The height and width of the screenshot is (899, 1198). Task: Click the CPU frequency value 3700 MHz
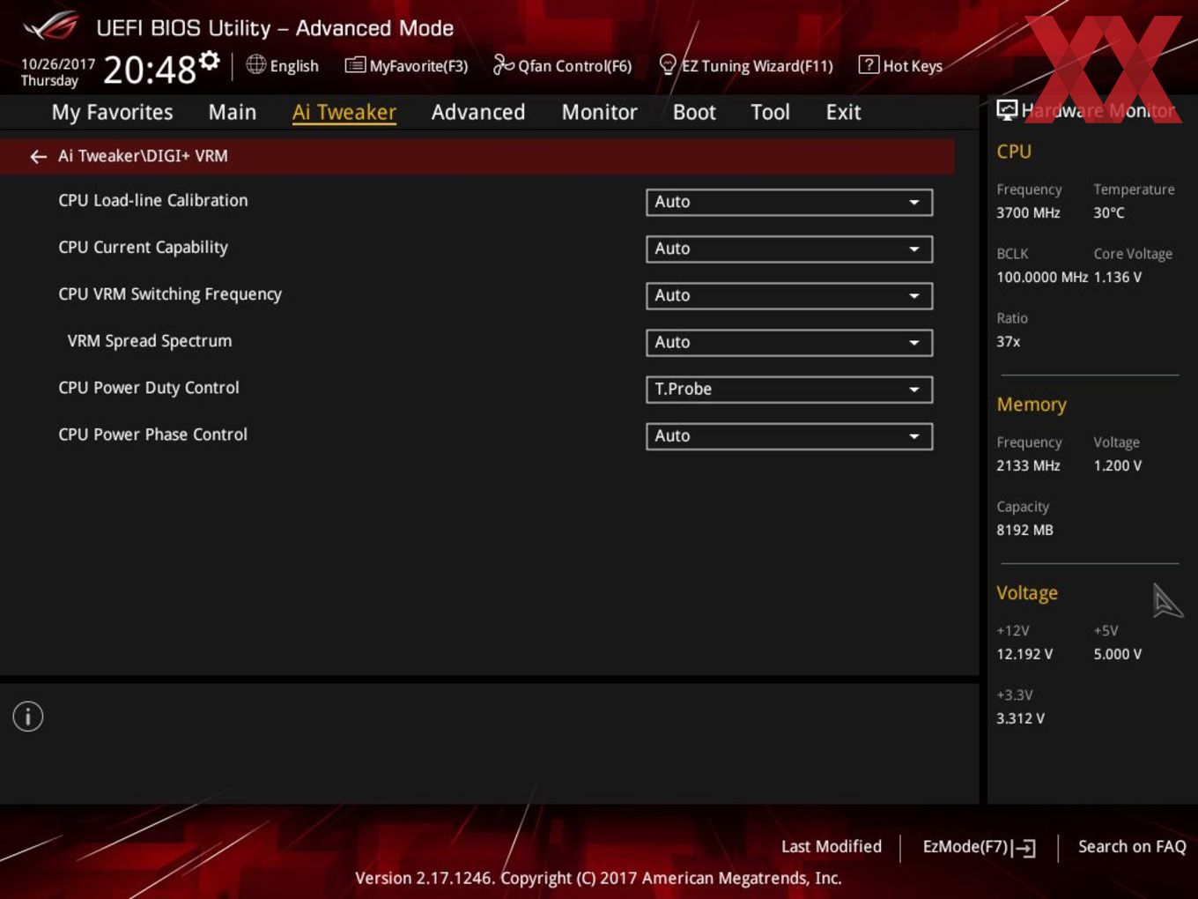coord(1028,212)
